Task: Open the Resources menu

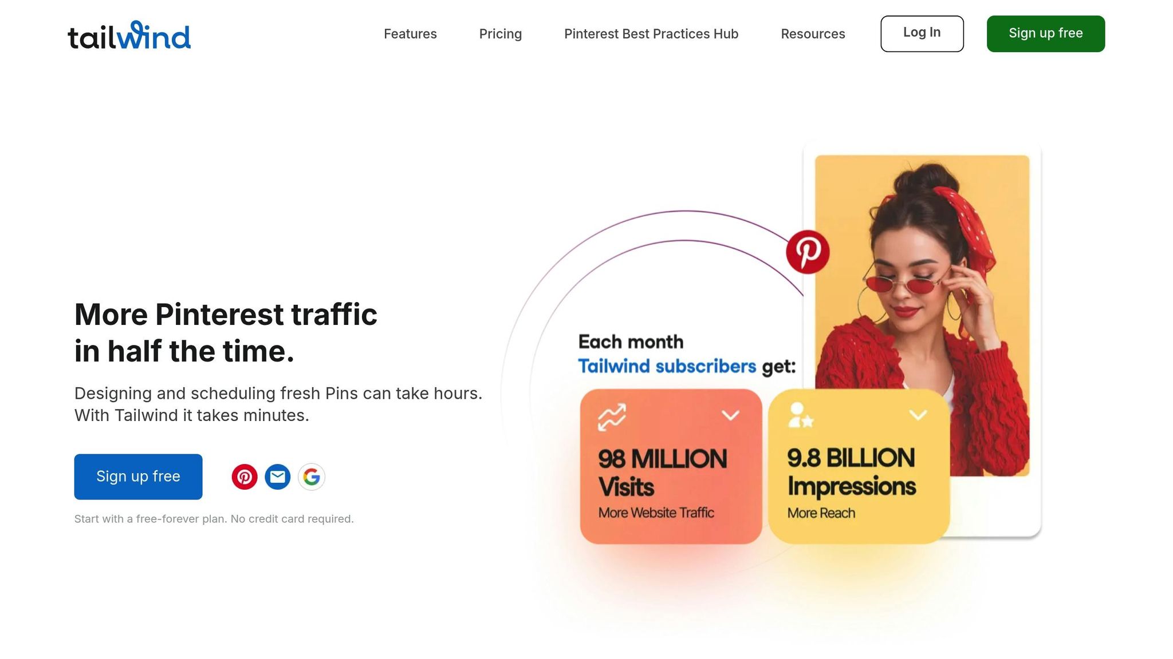Action: [813, 34]
